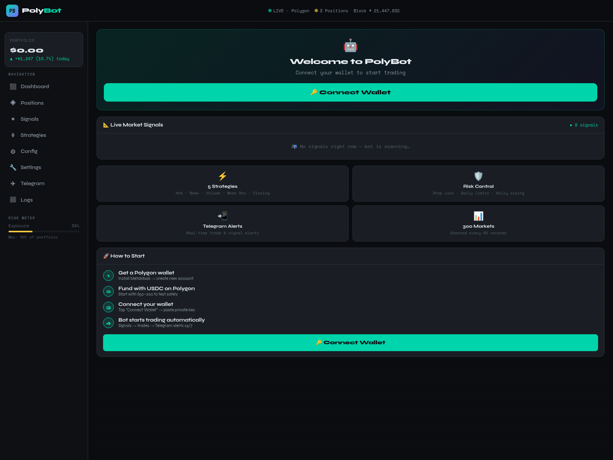Screen dimensions: 613x460
Task: Click the PolyBot brand name
Action: pos(42,11)
